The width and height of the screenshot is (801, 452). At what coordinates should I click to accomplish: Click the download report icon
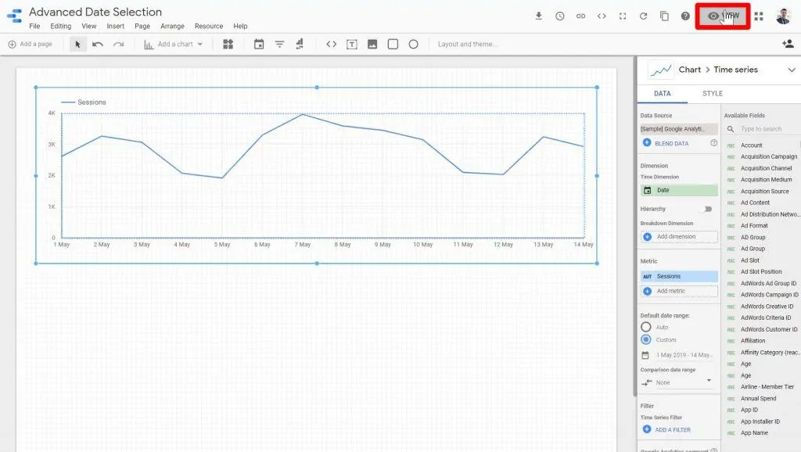point(539,16)
